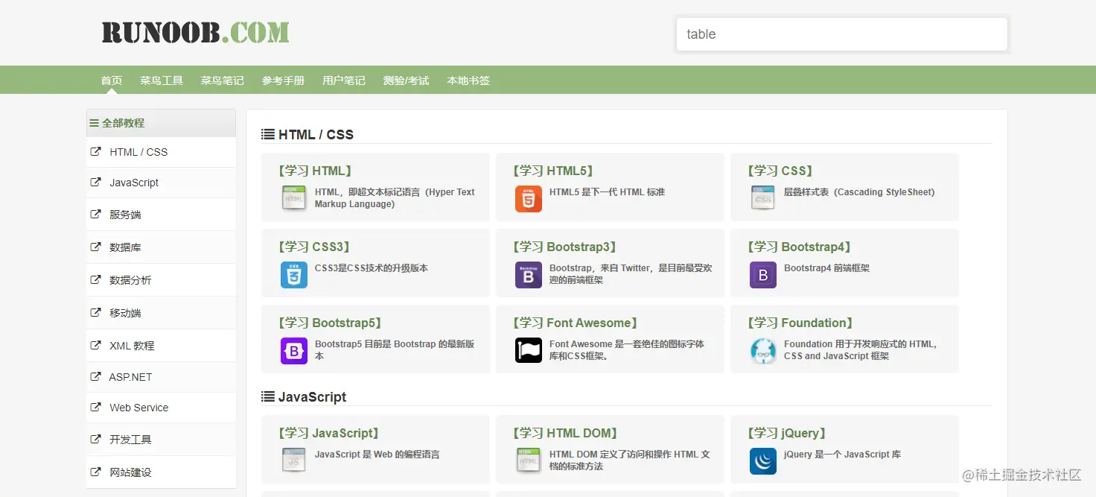
Task: Open the 【学习 HTML】 link
Action: pos(313,171)
